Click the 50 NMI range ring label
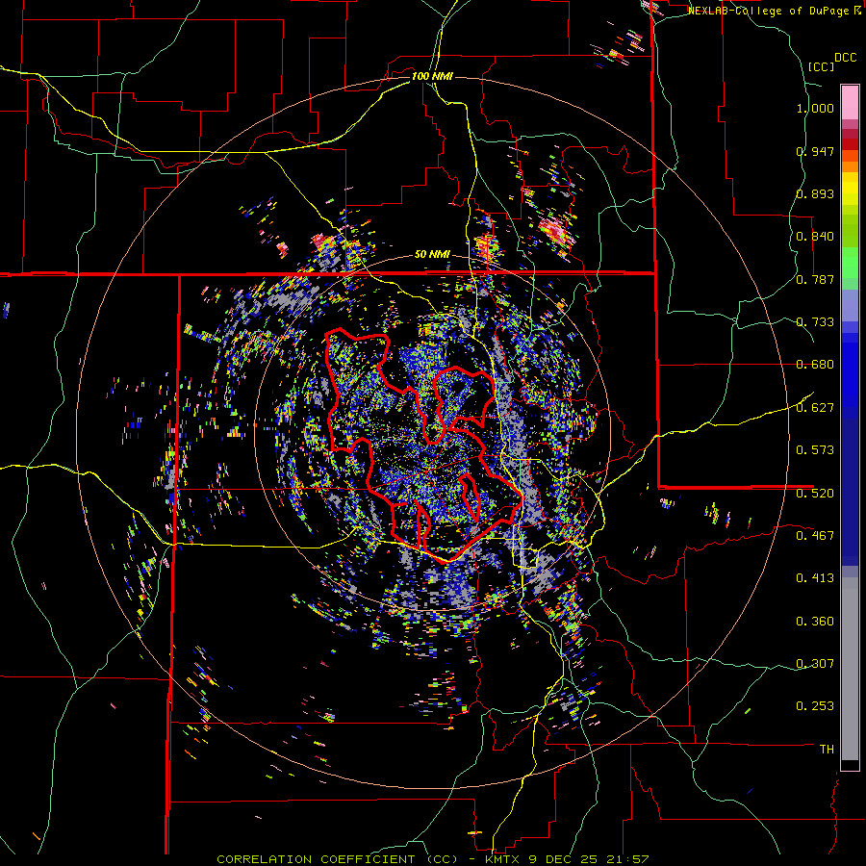Image resolution: width=866 pixels, height=866 pixels. tap(432, 255)
